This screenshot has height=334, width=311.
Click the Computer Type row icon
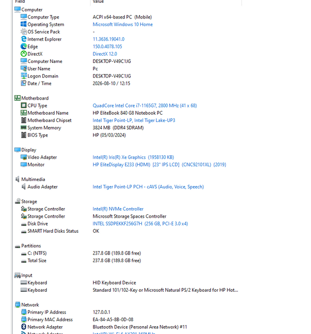(23, 17)
